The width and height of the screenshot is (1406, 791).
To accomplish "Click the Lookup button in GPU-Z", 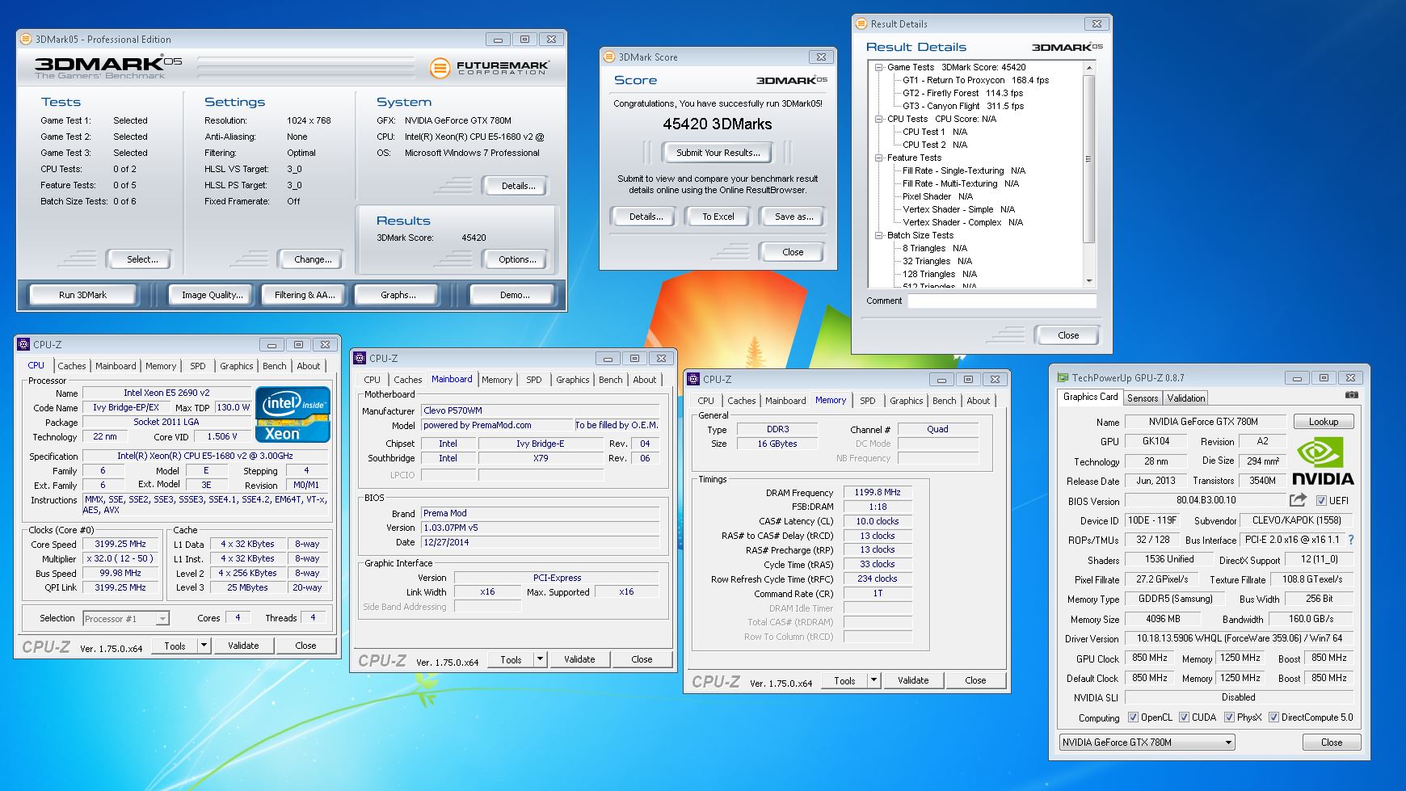I will coord(1323,422).
